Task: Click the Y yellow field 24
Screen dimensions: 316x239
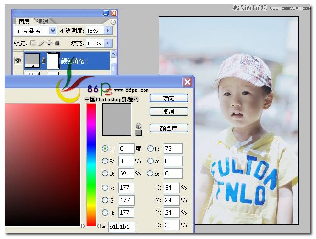Action: (171, 213)
